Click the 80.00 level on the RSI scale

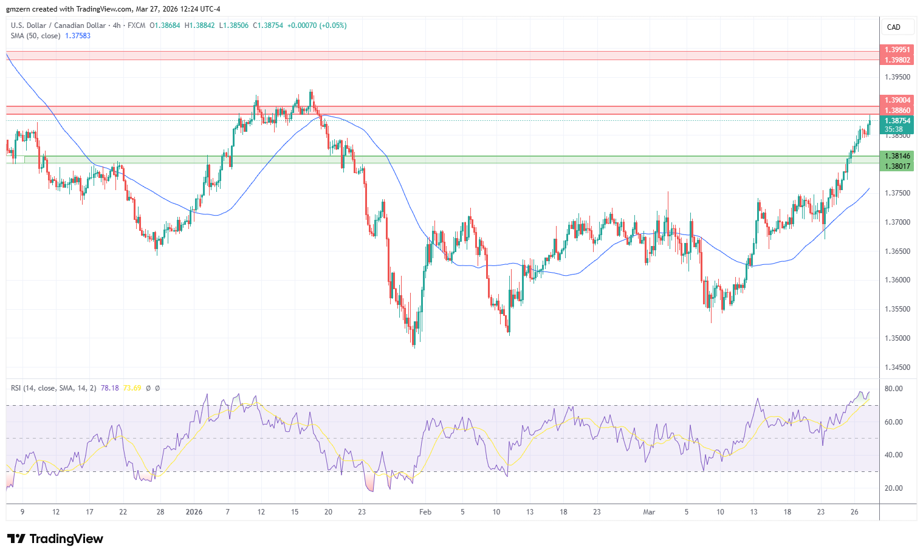(x=894, y=389)
